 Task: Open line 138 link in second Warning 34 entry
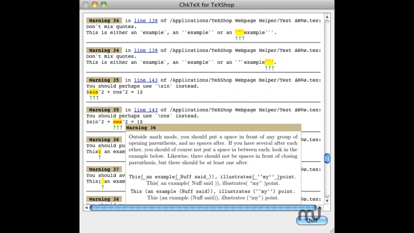[146, 50]
